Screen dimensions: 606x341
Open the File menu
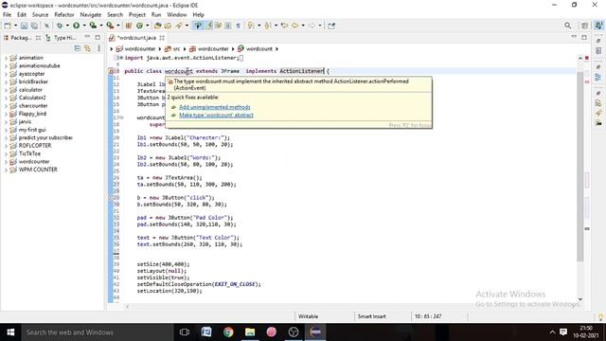click(7, 15)
